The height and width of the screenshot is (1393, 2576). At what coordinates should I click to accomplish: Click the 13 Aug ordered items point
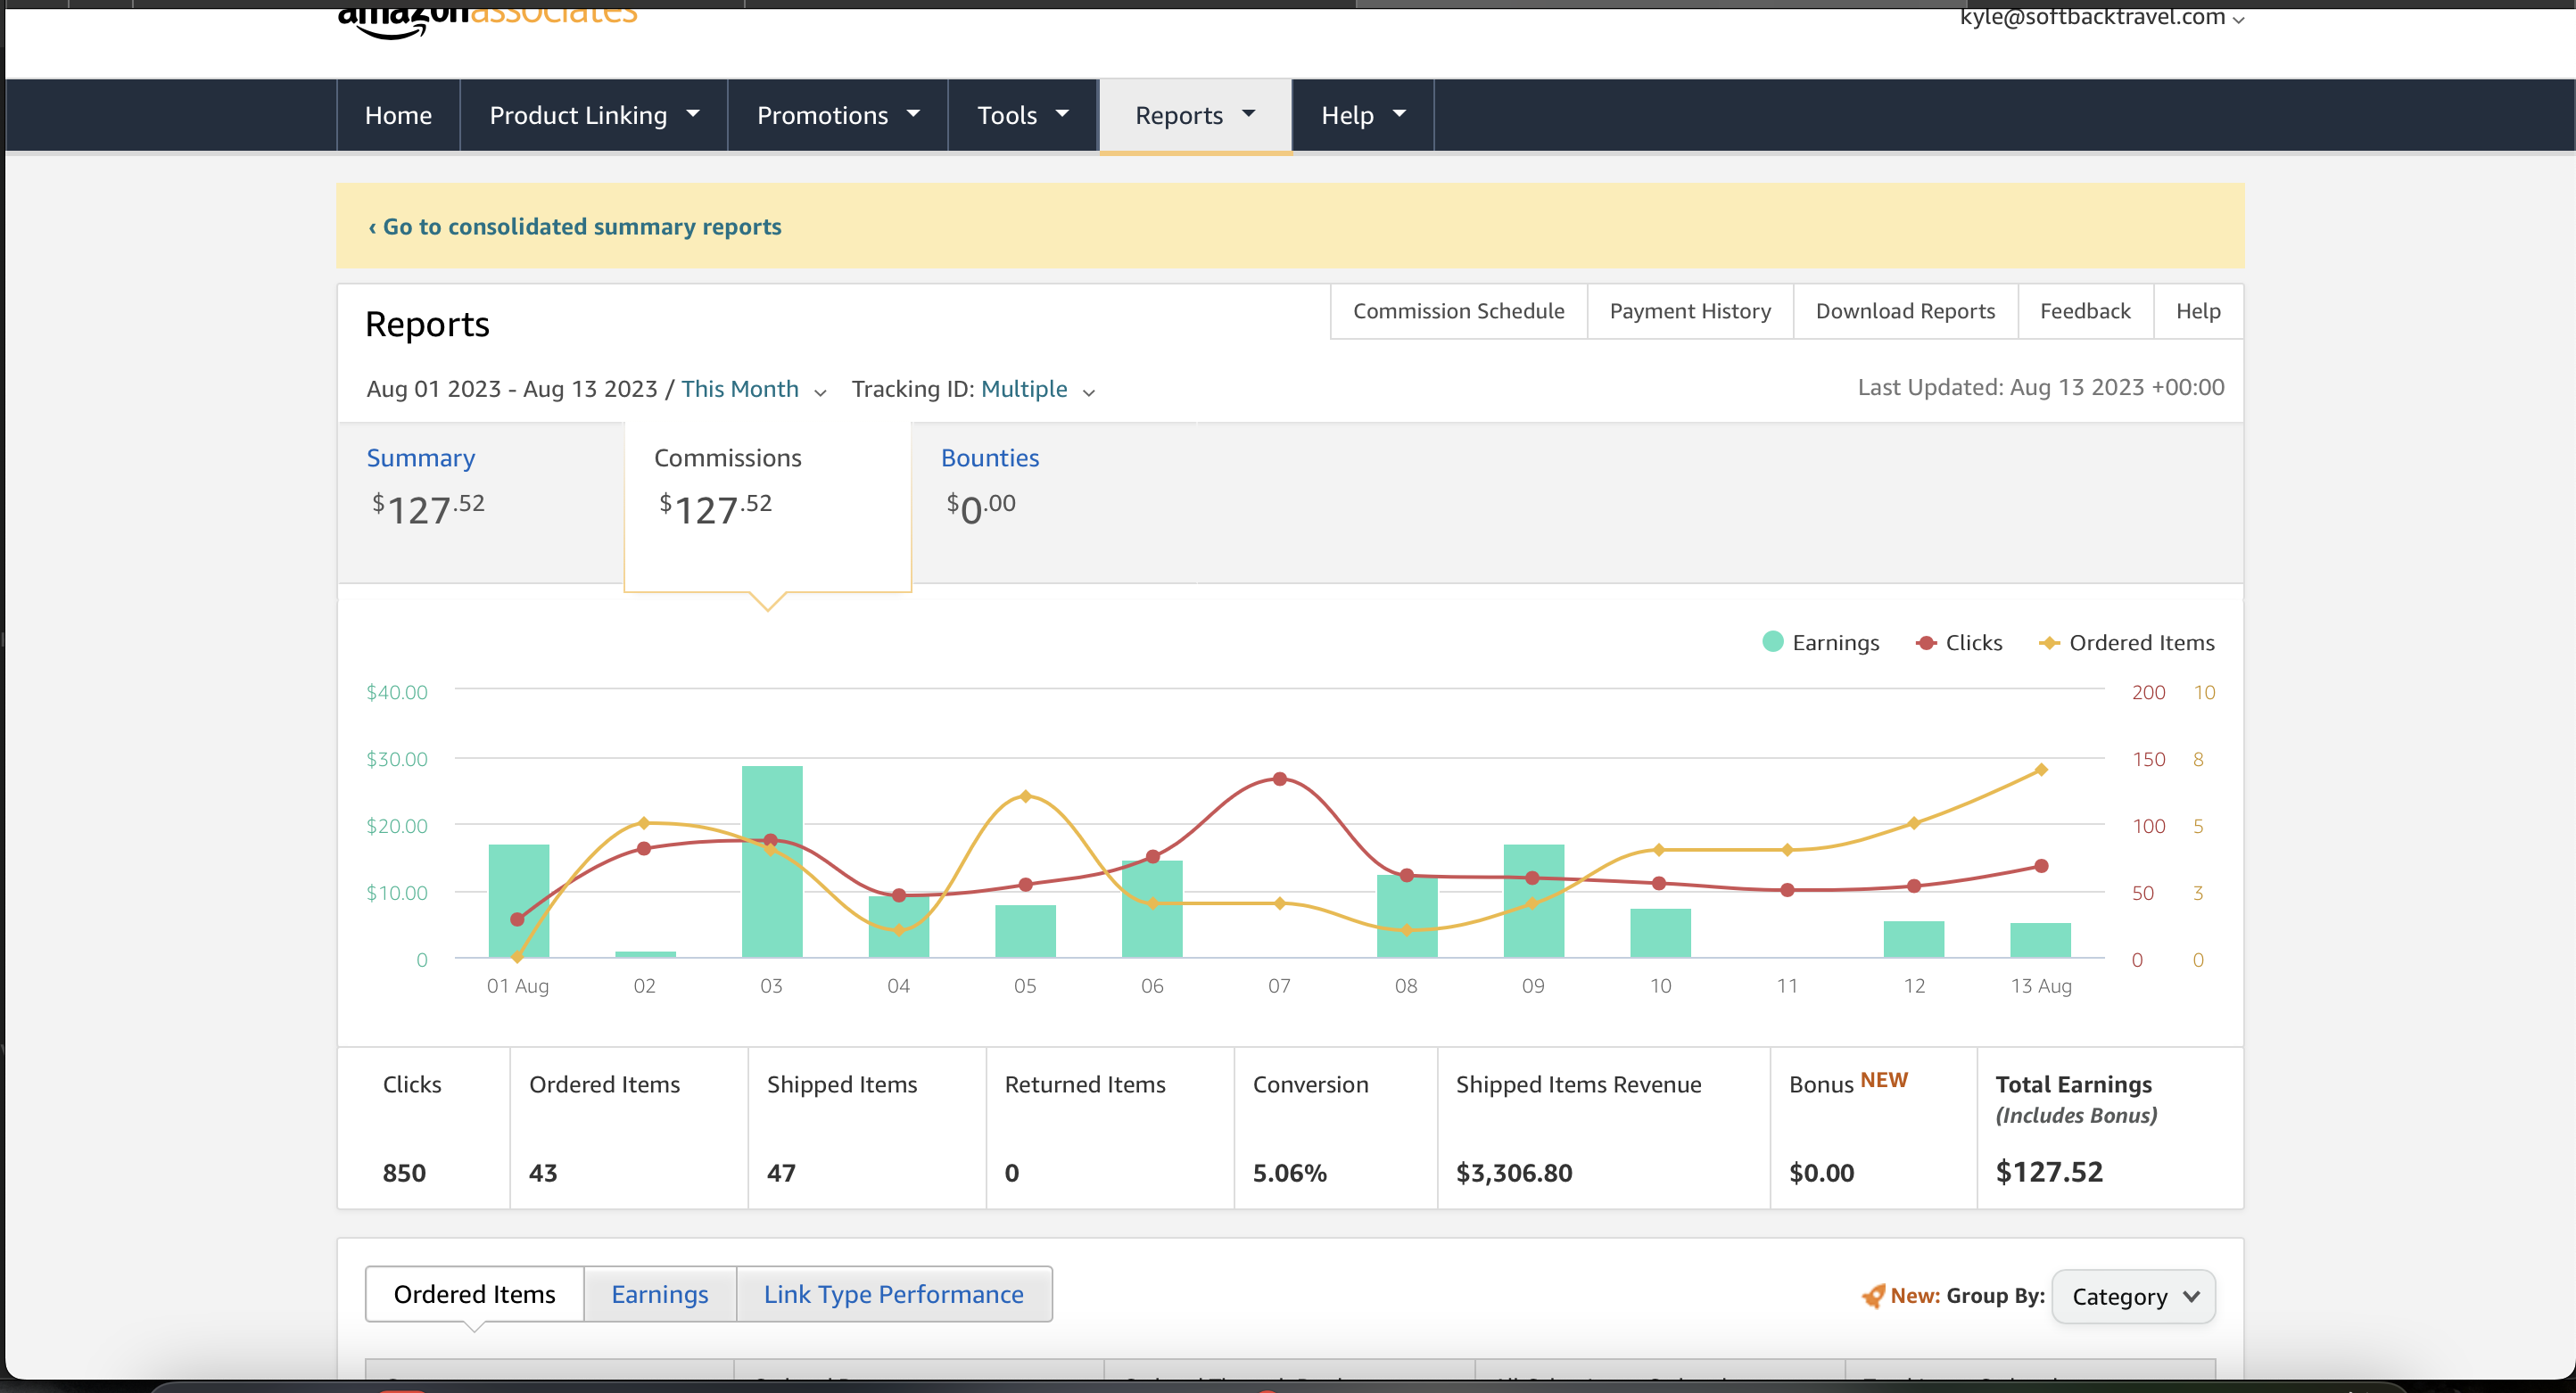(2041, 770)
